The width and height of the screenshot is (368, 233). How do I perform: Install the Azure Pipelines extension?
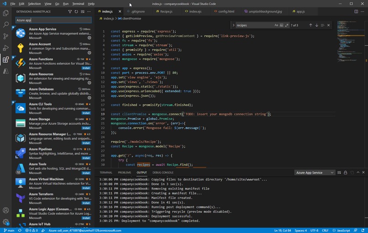(86, 158)
